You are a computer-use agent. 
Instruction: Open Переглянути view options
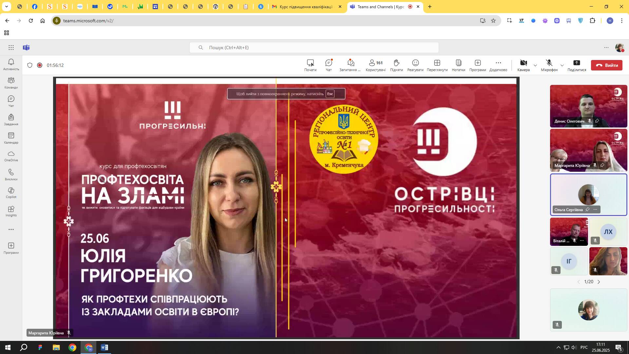pos(437,65)
